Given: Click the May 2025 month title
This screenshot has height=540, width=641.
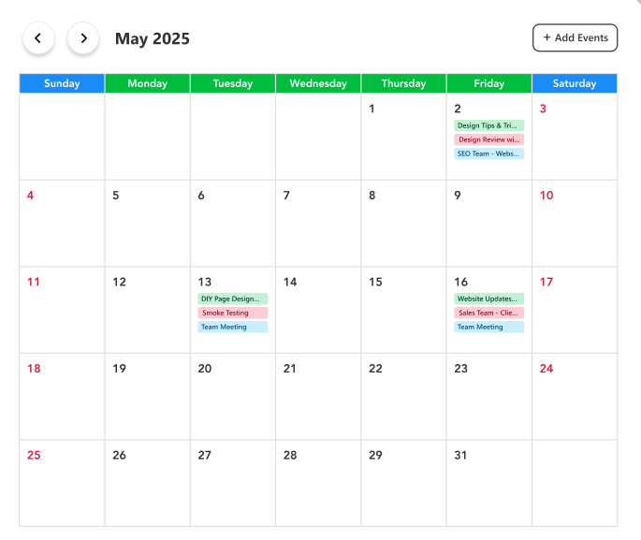Looking at the screenshot, I should (152, 38).
